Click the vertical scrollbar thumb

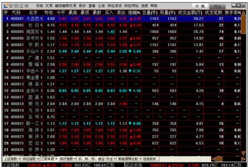[243, 24]
